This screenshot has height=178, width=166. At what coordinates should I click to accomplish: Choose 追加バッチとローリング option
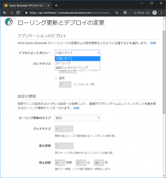pyautogui.click(x=78, y=68)
